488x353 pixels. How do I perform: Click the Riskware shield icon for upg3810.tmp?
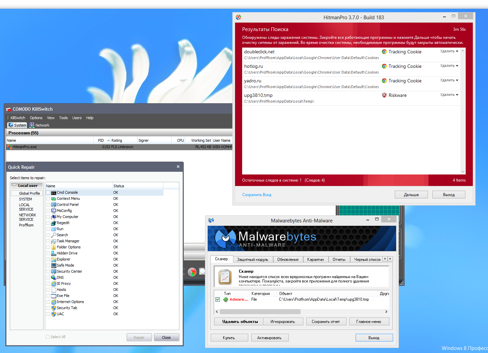(x=384, y=95)
